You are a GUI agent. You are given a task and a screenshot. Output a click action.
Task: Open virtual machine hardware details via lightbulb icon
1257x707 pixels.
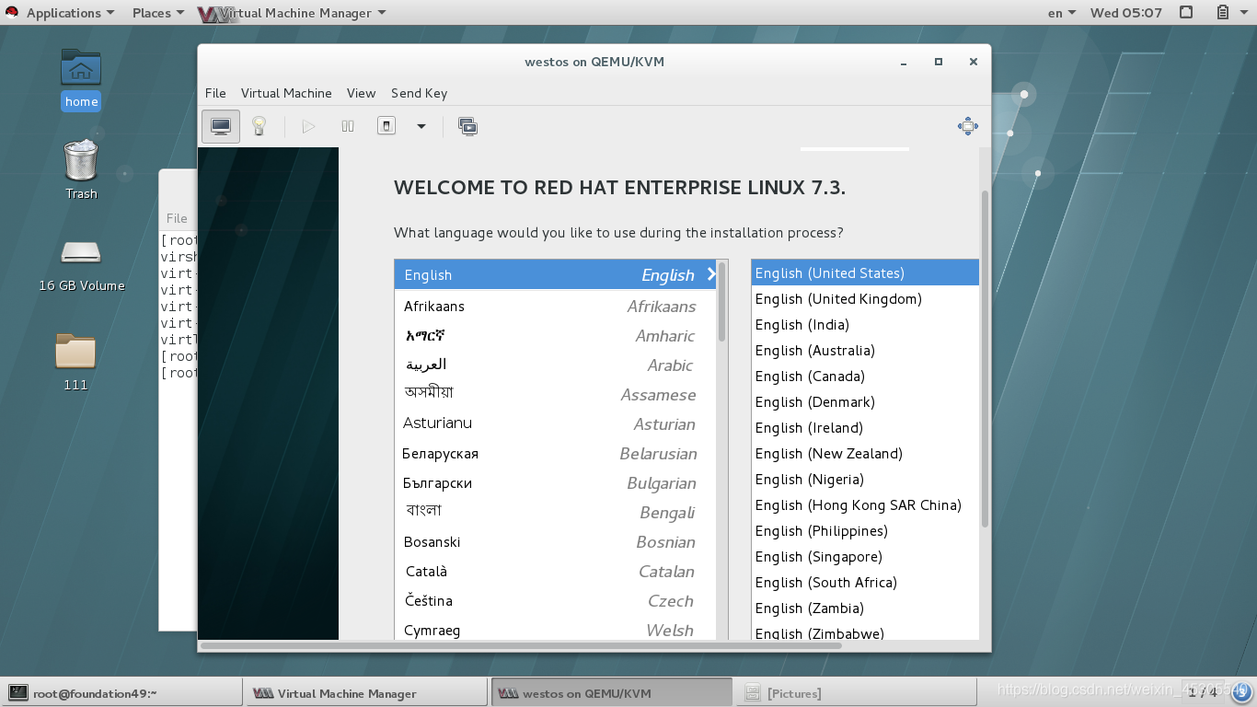coord(259,126)
